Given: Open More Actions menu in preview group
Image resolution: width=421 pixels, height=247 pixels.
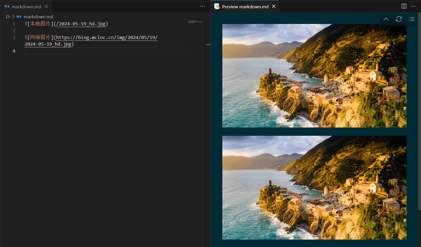Looking at the screenshot, I should pyautogui.click(x=413, y=6).
